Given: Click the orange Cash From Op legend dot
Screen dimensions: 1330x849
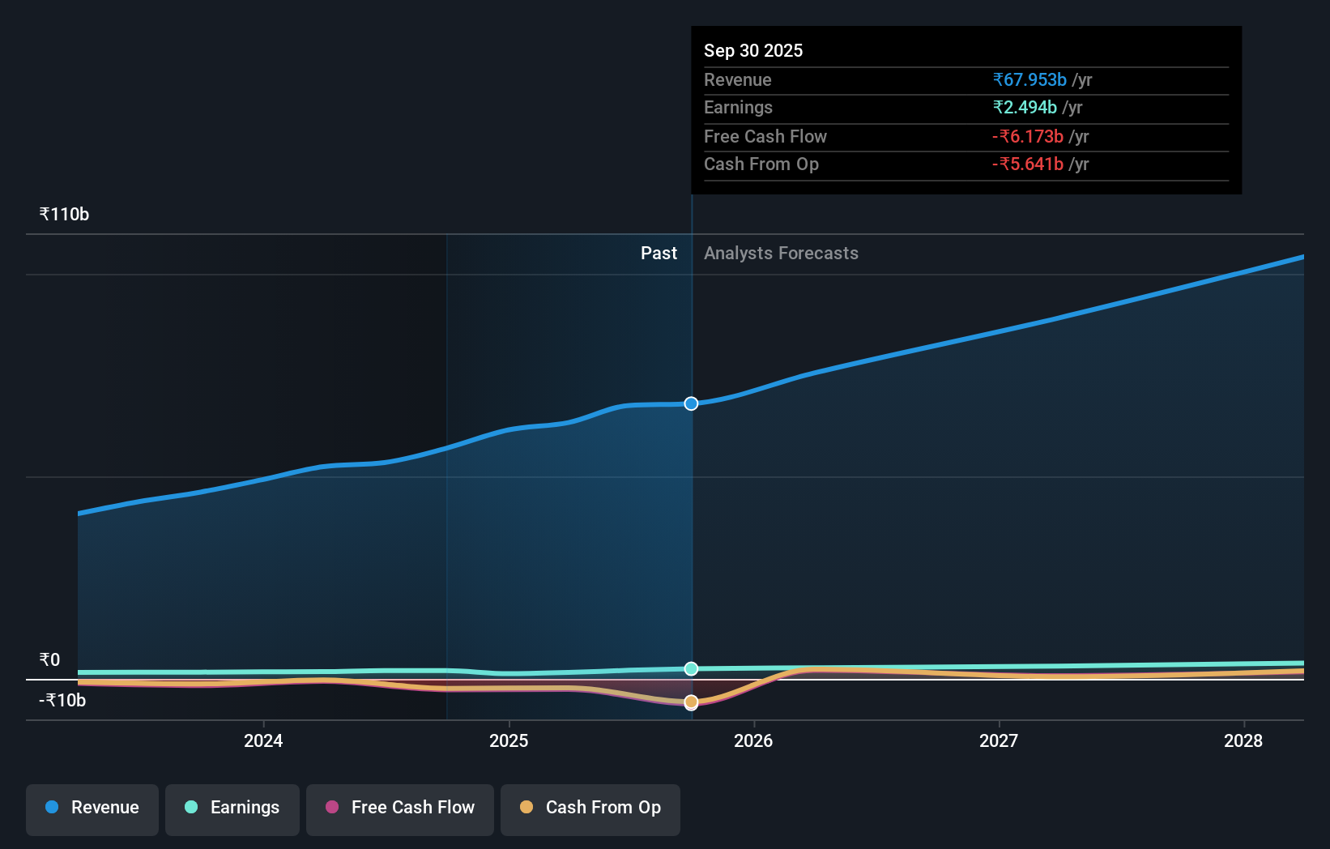Looking at the screenshot, I should point(526,807).
